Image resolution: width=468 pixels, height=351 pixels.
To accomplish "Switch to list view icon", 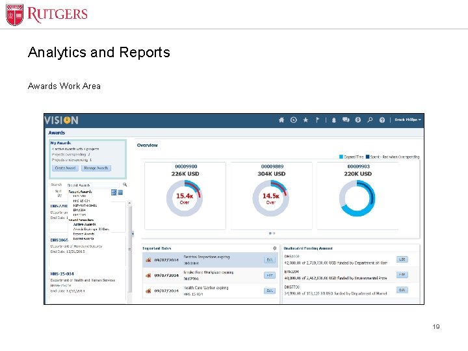I will point(120,192).
